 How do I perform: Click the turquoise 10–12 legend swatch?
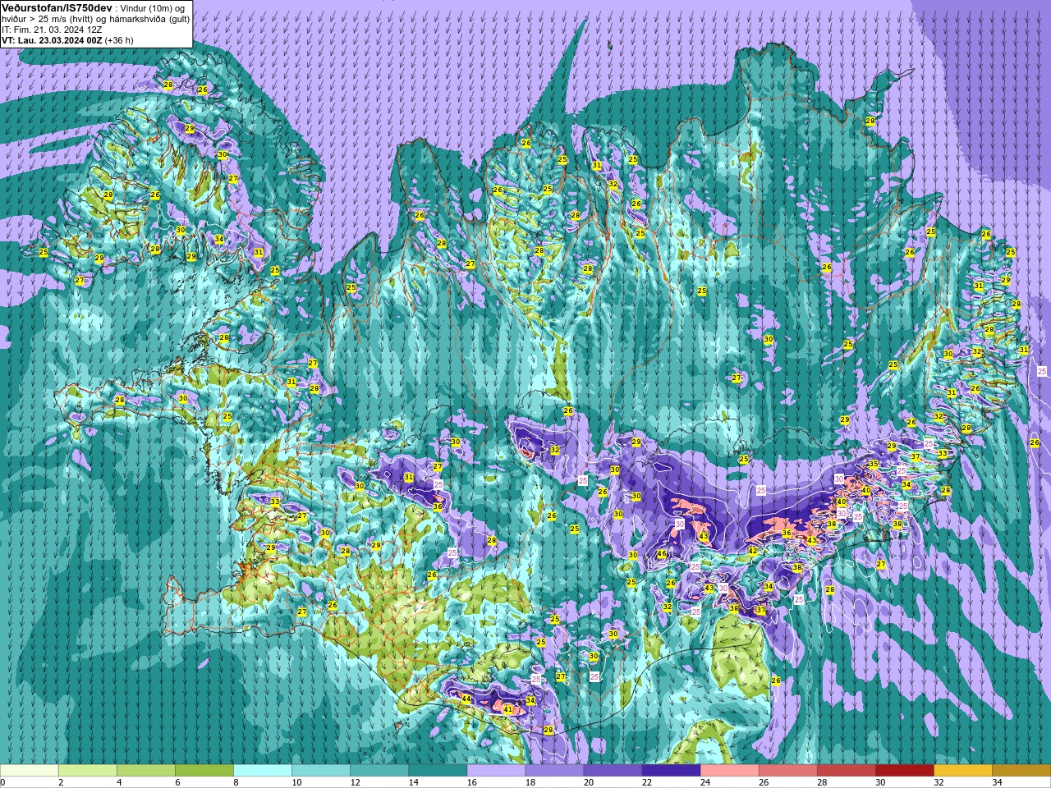point(321,771)
